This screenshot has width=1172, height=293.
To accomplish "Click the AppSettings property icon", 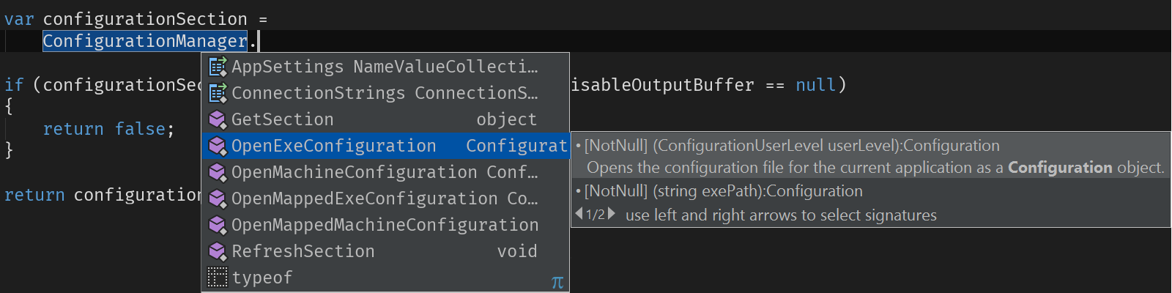I will [218, 67].
